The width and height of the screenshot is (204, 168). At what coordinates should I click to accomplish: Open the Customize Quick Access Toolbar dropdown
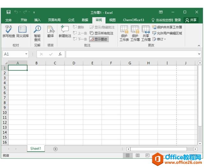[x=34, y=12]
